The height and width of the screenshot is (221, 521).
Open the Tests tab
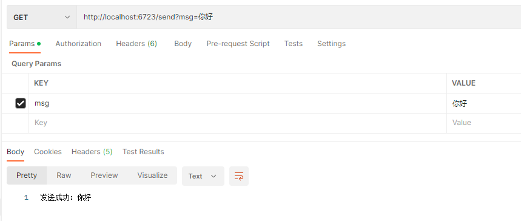[294, 44]
